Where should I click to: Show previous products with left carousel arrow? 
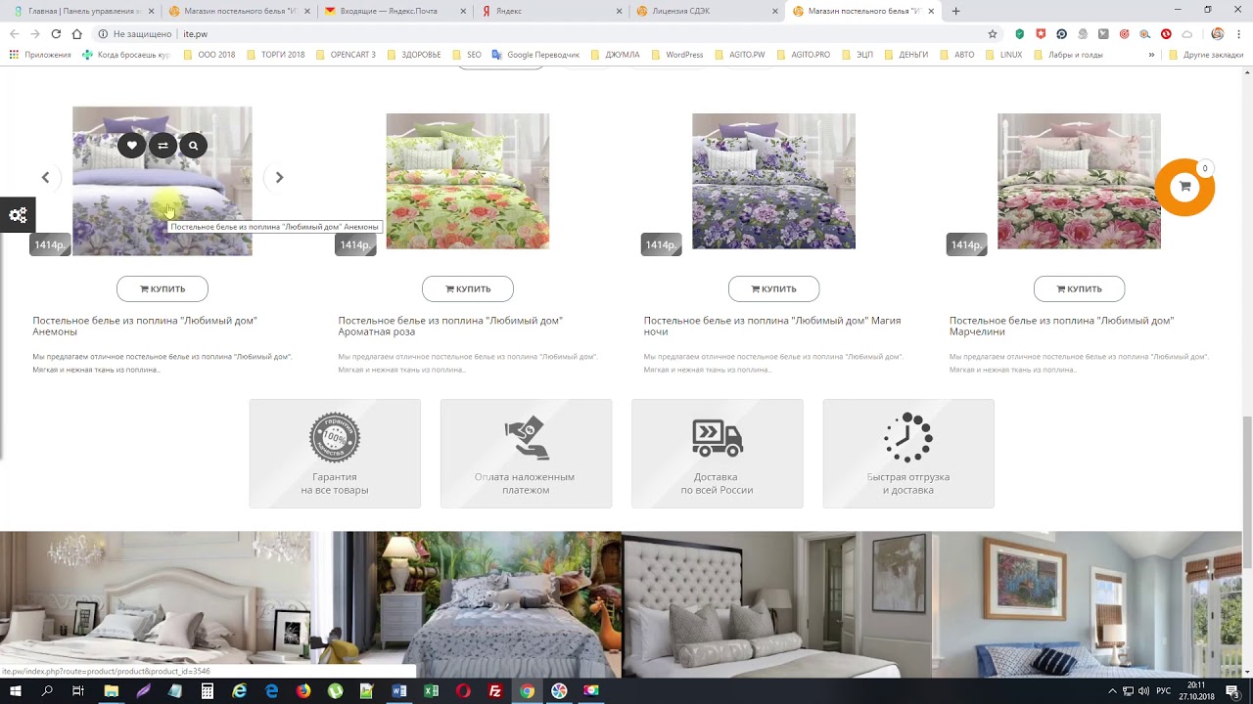coord(45,177)
